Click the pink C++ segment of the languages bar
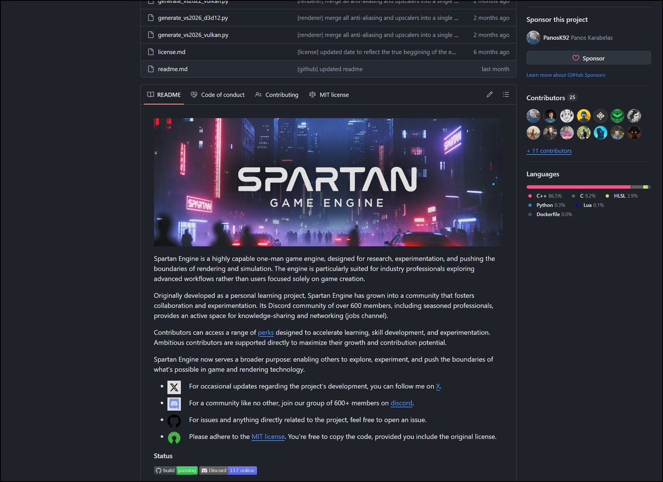Image resolution: width=663 pixels, height=482 pixels. (578, 187)
